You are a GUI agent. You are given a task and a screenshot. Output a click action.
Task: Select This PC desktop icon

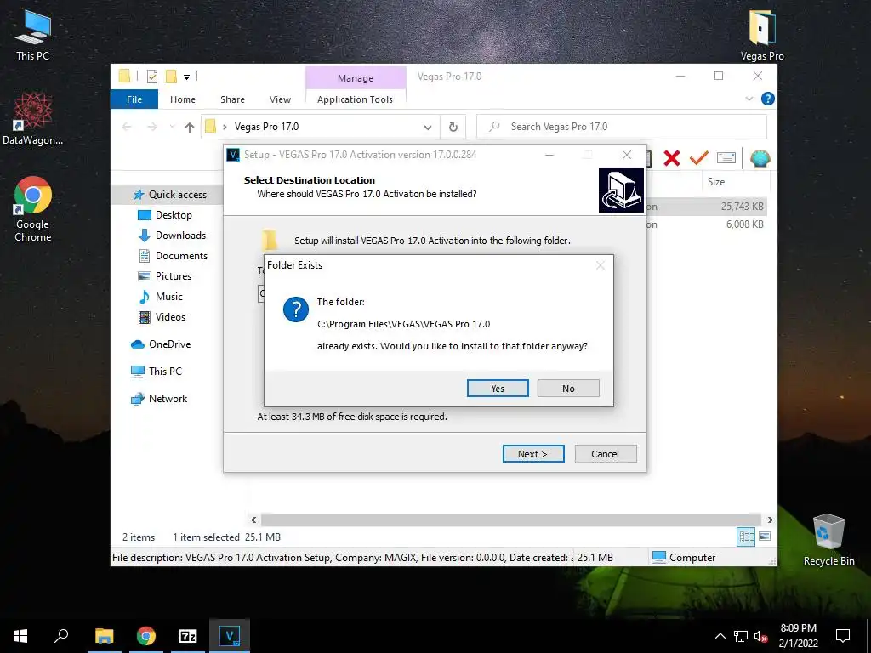(33, 35)
